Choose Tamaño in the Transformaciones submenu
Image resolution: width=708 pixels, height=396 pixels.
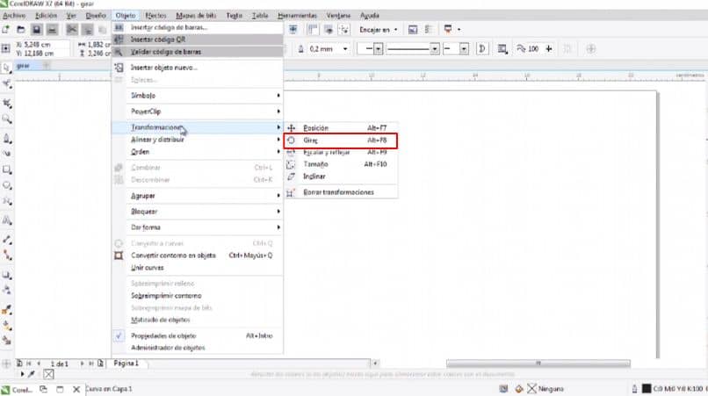click(341, 164)
